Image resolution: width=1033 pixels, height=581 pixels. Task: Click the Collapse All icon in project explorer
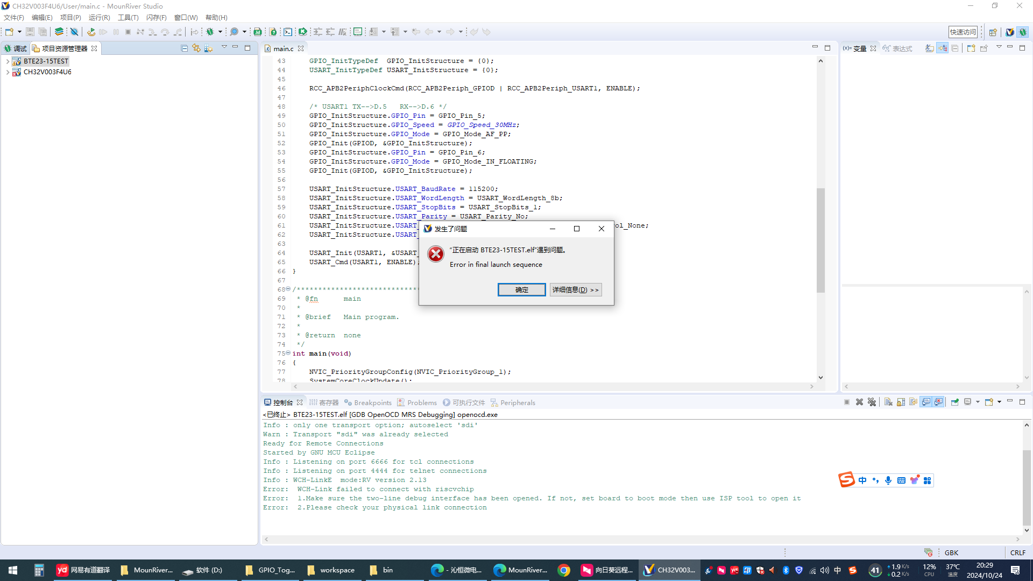(185, 48)
